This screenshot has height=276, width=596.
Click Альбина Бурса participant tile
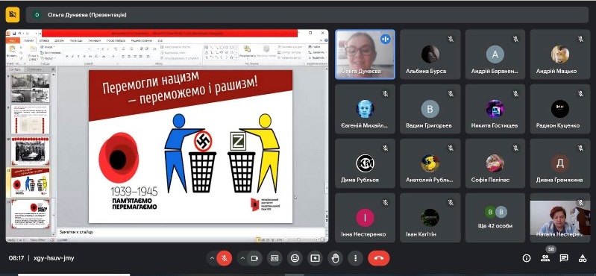[x=430, y=54]
